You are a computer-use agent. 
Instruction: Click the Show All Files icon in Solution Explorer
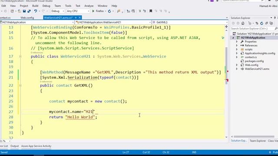[271, 23]
